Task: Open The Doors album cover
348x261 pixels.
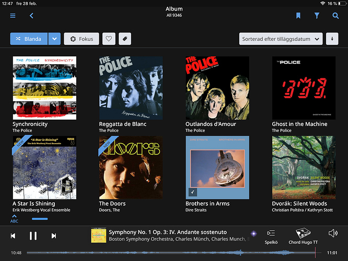Action: 131,168
